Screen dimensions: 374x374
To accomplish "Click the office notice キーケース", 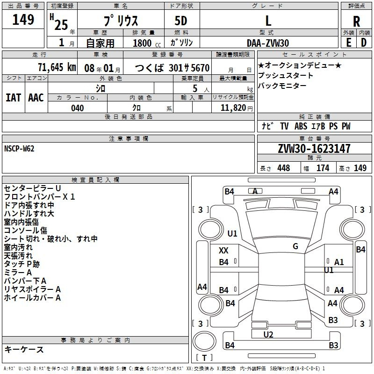I will 24,350.
